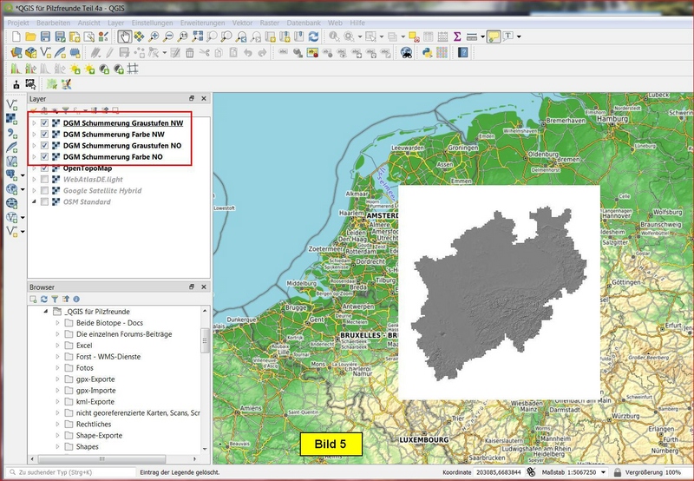Click the filter funnel icon in Browser panel

coord(55,300)
